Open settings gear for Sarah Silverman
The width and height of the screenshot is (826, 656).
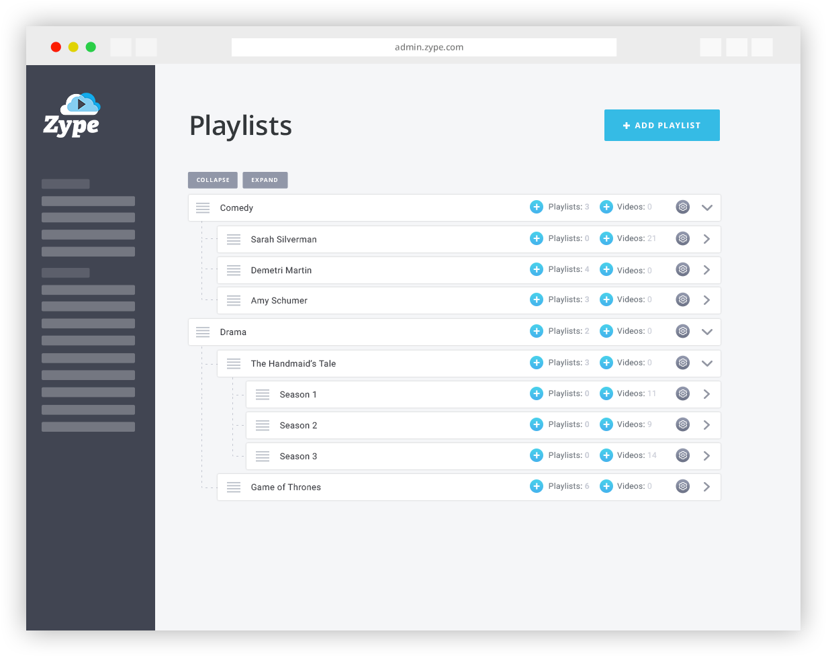683,238
